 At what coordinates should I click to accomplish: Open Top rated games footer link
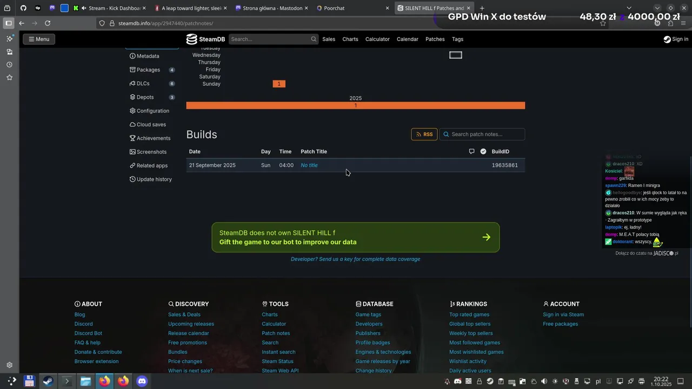click(x=469, y=314)
